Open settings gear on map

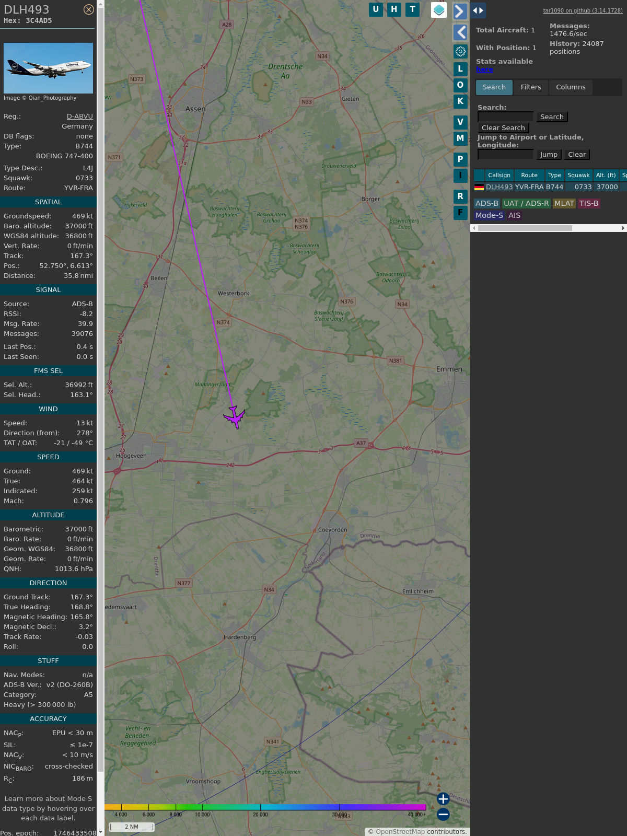click(460, 52)
